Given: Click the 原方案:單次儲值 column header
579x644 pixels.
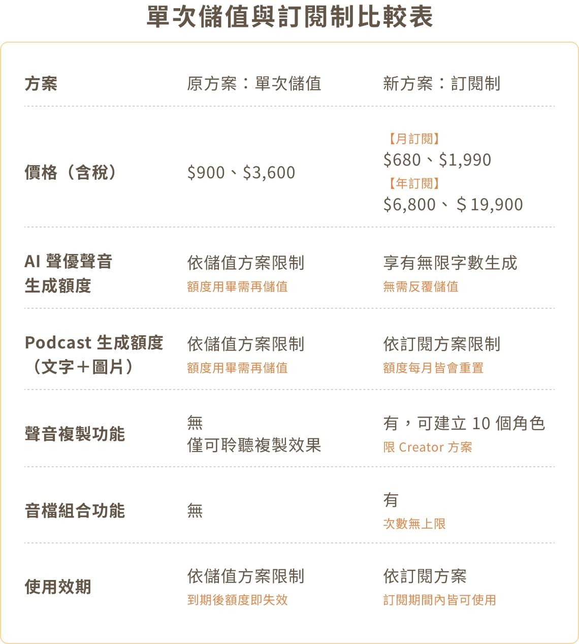Looking at the screenshot, I should coord(254,83).
